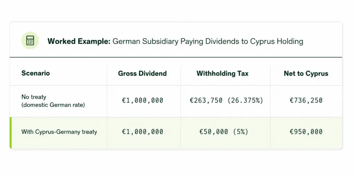Click the €50,000 (5%) withholding cell
Screen dimensions: 354x176
tap(224, 132)
